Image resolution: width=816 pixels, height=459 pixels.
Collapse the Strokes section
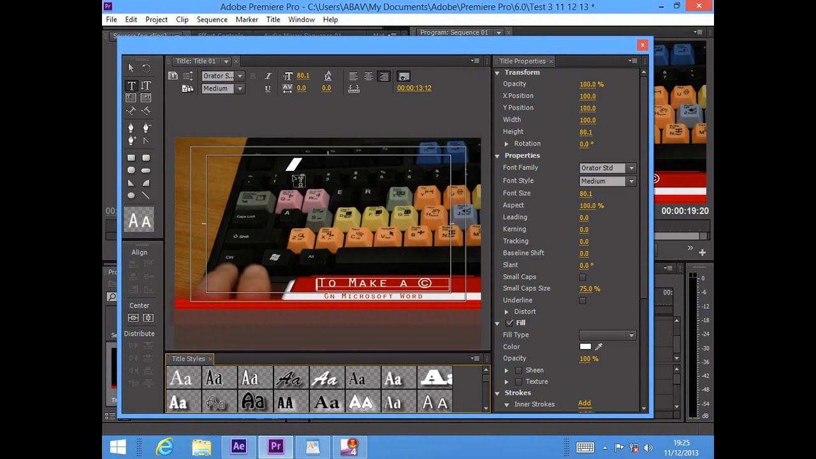point(497,393)
